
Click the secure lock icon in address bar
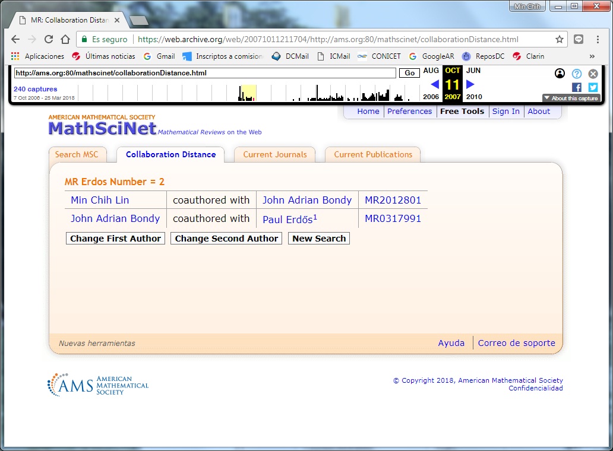tap(84, 39)
